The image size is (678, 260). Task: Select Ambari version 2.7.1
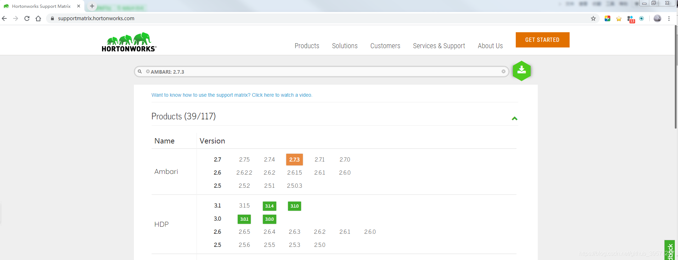[x=320, y=159]
